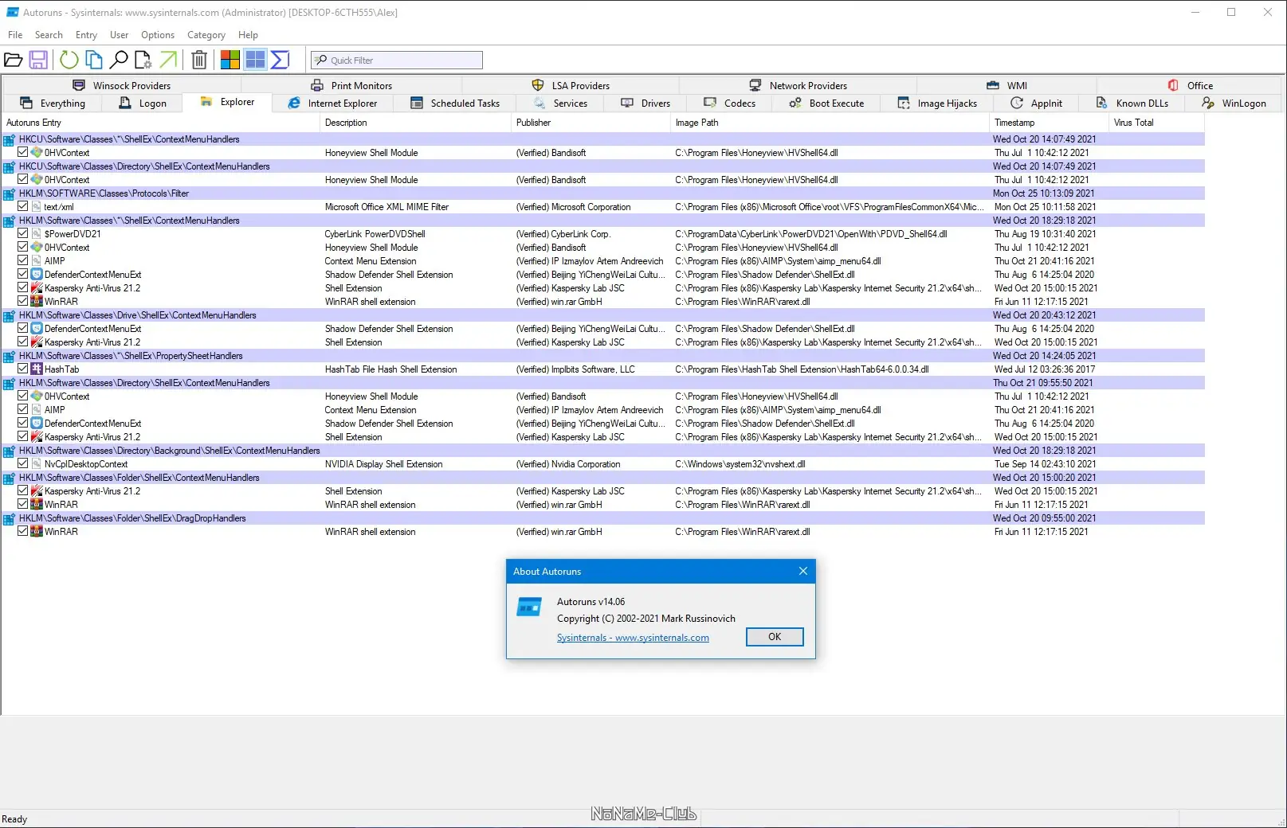The image size is (1287, 828).
Task: Sort by the Publisher column header
Action: click(591, 123)
